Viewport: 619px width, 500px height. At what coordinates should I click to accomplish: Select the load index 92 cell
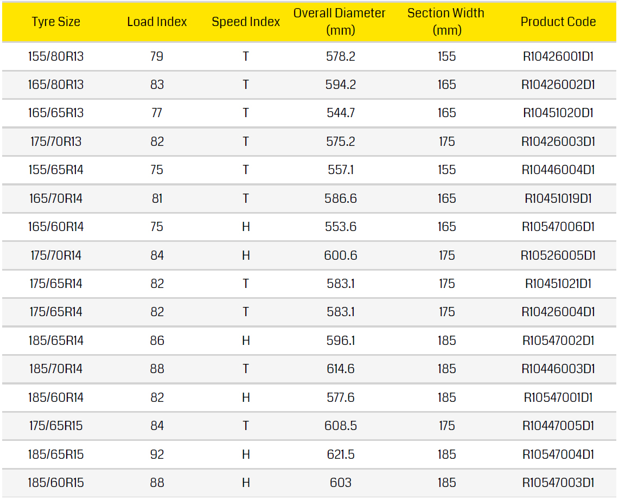point(157,454)
